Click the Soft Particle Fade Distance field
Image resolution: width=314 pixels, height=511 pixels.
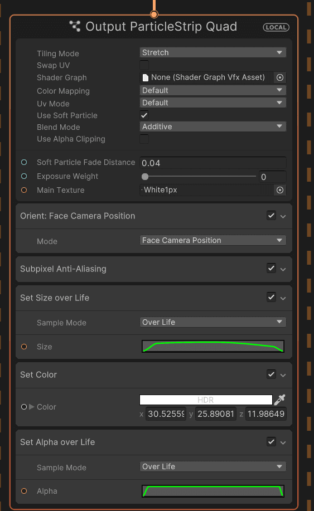(213, 163)
